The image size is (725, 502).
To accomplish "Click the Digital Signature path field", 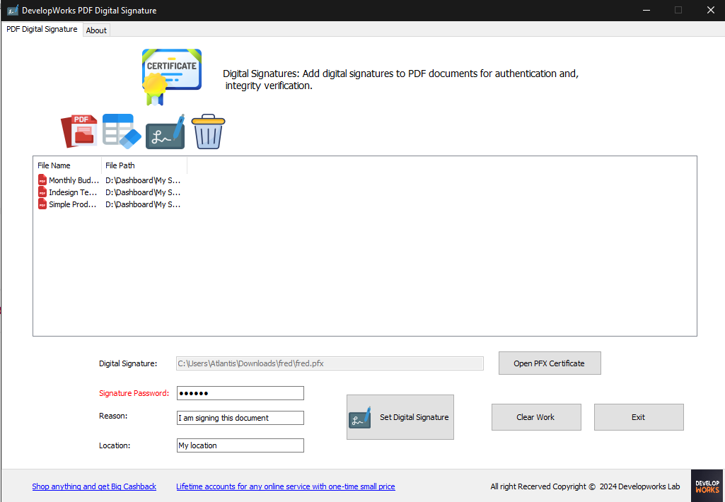I will (330, 363).
